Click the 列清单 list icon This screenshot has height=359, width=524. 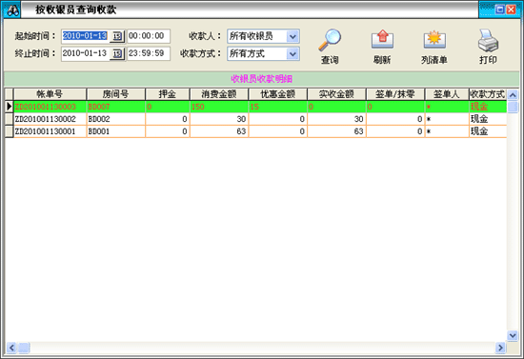click(x=434, y=40)
